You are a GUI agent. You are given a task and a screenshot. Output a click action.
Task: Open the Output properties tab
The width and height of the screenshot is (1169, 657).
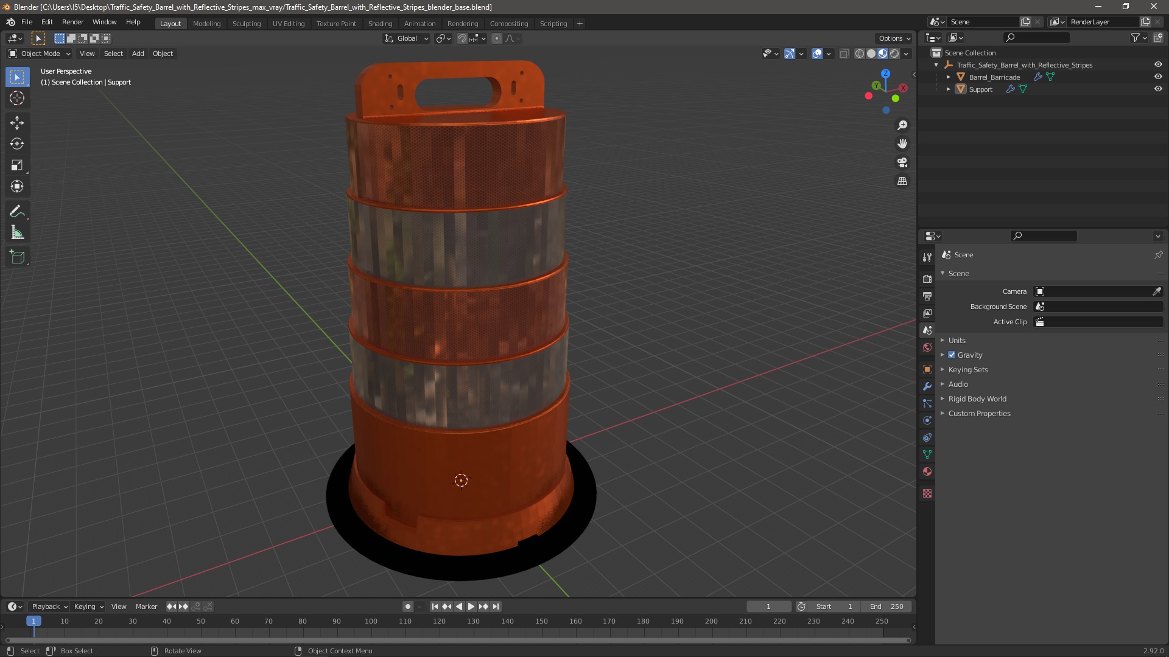[927, 296]
